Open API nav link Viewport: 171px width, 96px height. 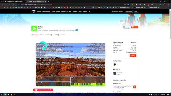coord(90,11)
